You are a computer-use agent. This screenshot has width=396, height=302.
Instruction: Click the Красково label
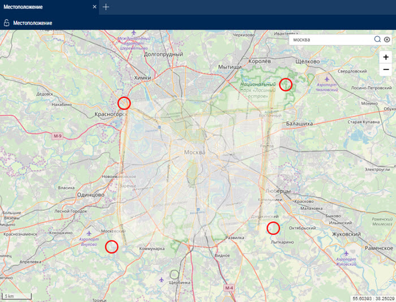[x=304, y=202]
